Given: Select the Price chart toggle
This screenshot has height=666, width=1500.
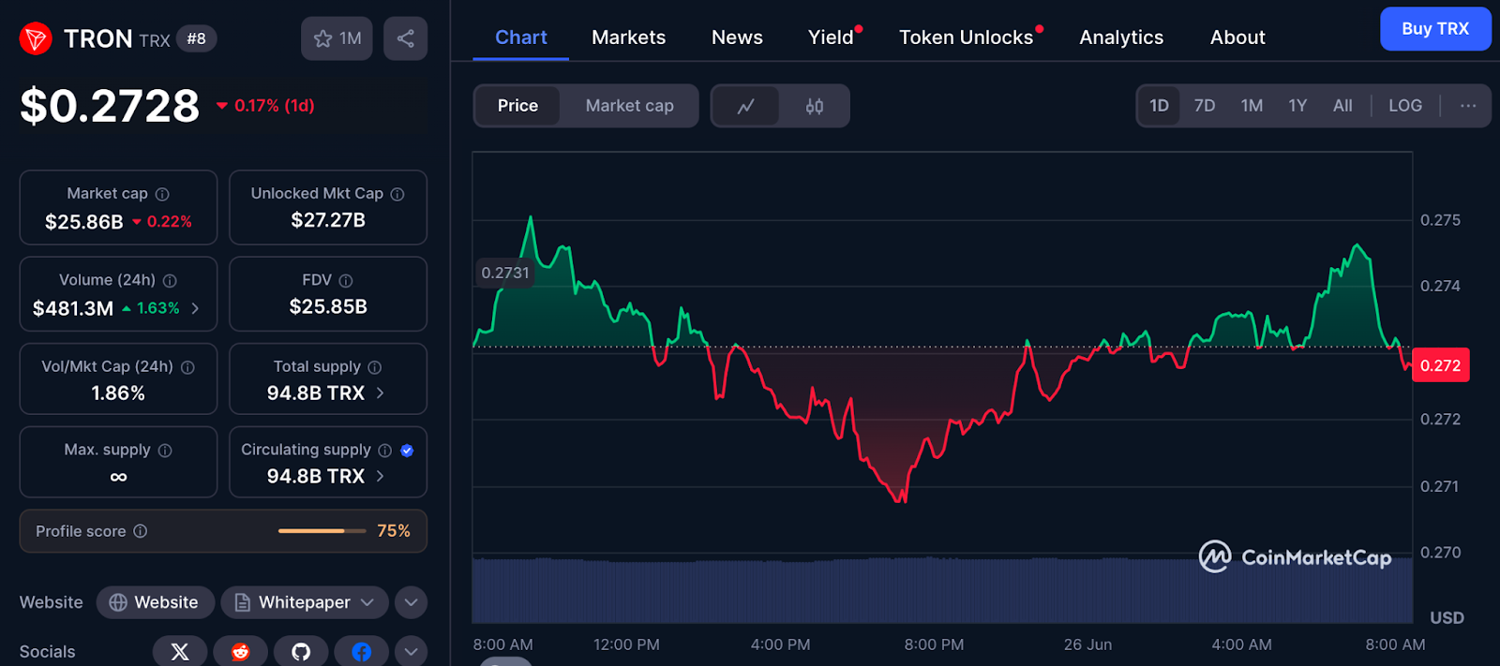Looking at the screenshot, I should [517, 106].
